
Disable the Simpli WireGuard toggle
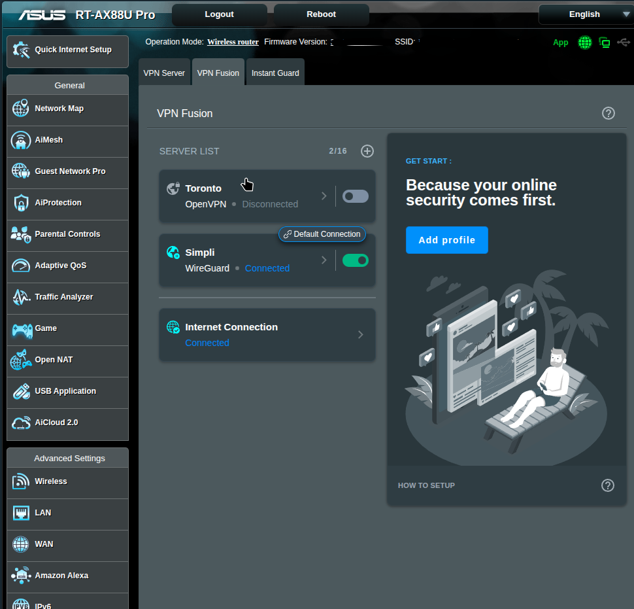pyautogui.click(x=356, y=260)
